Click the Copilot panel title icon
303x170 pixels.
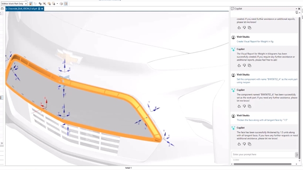pyautogui.click(x=232, y=8)
